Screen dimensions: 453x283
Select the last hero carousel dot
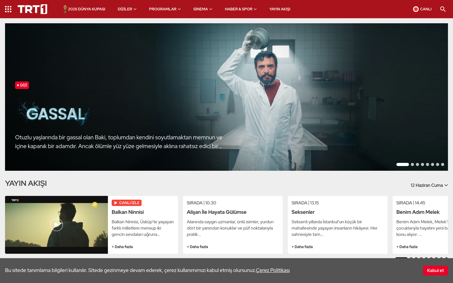coord(443,164)
